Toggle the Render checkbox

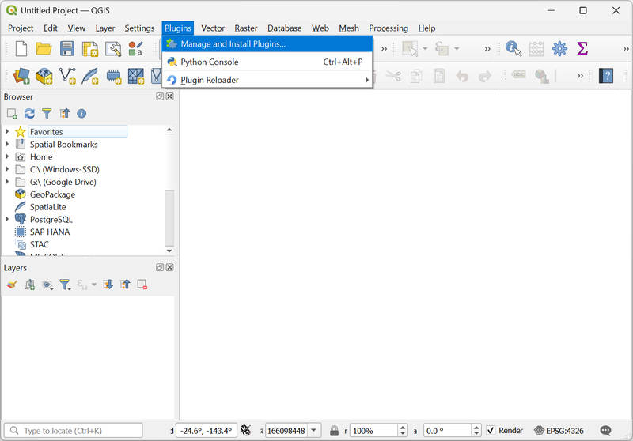coord(491,431)
